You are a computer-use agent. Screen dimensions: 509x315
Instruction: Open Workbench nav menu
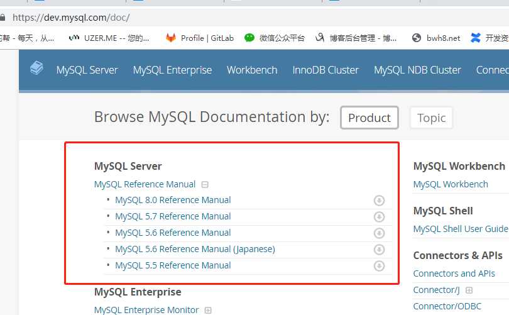[252, 70]
